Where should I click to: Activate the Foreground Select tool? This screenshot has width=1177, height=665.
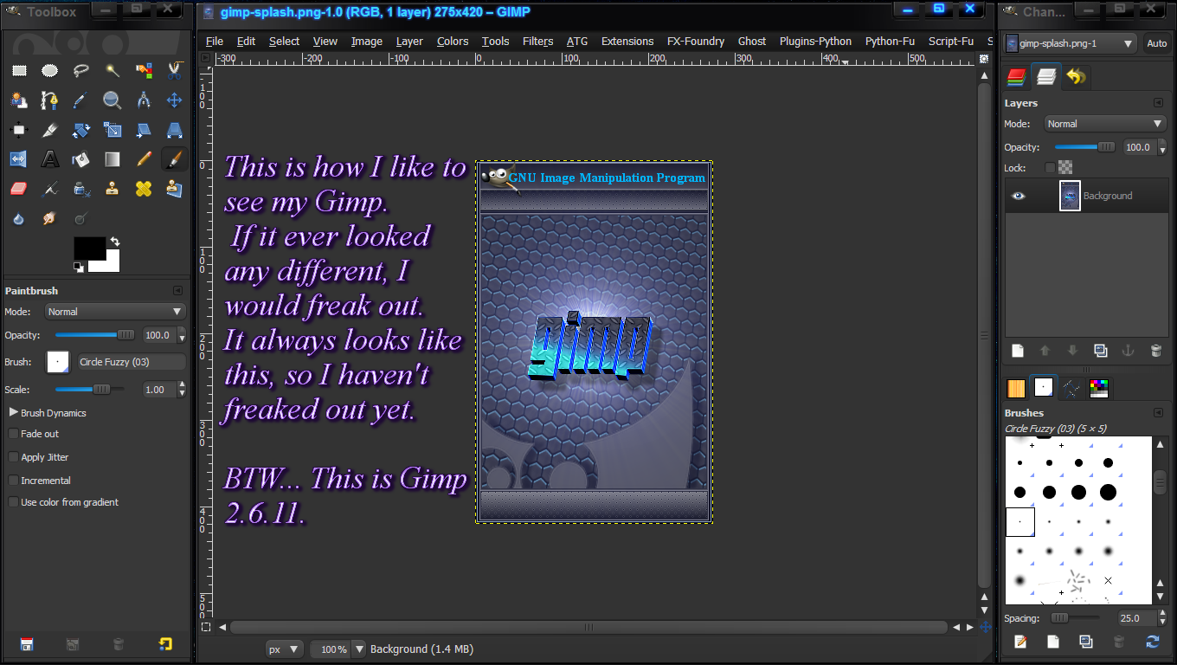click(x=19, y=100)
